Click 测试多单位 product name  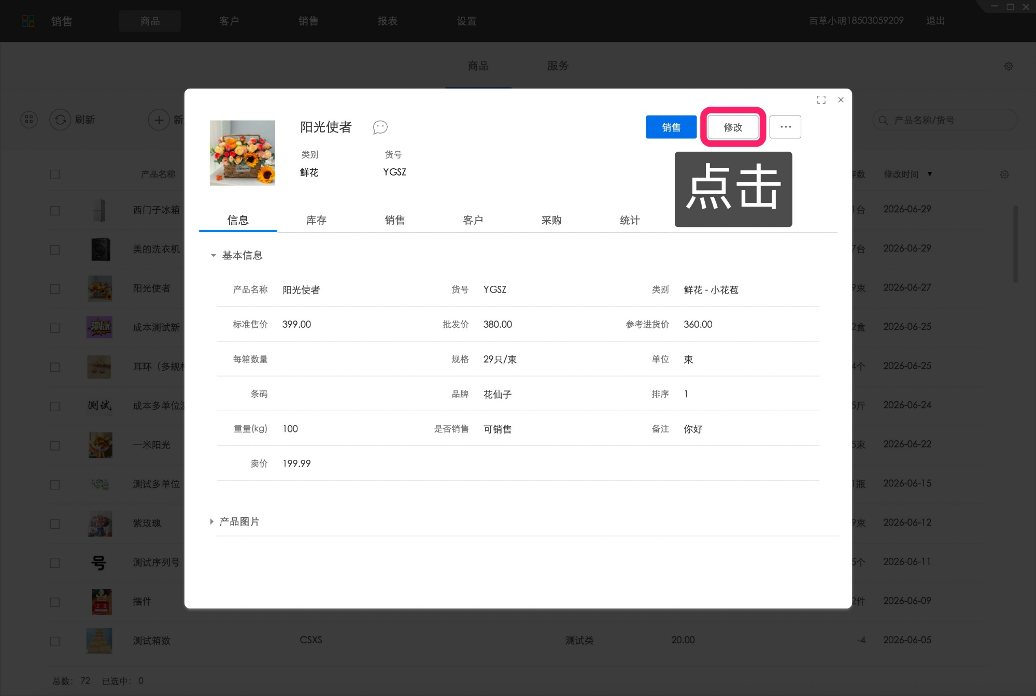coord(156,484)
